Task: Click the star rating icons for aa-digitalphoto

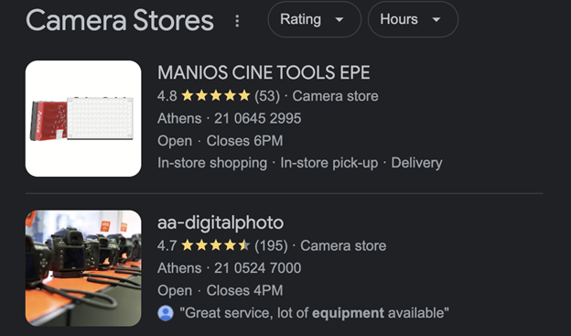Action: coord(216,245)
